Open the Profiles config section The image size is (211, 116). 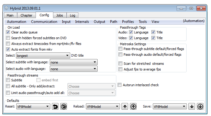[128, 22]
